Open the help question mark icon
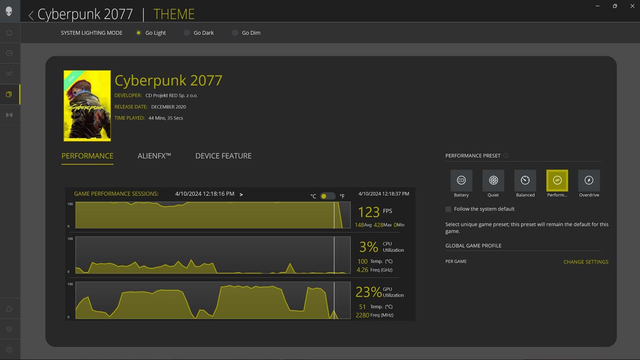Screen dimensions: 640x360 click(x=9, y=349)
